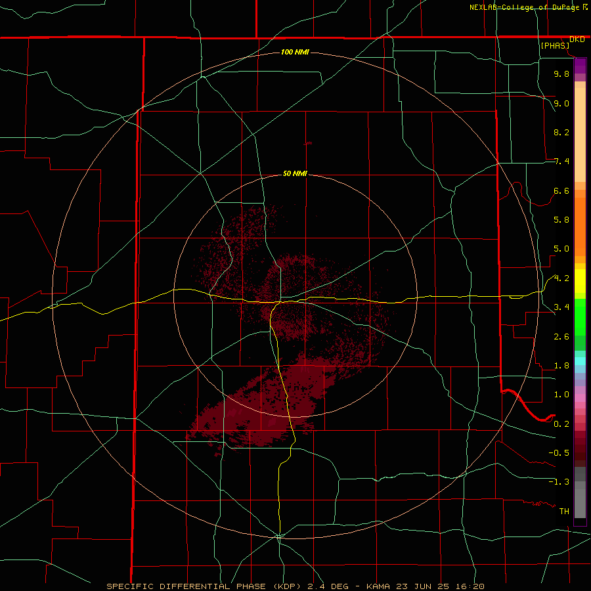
Task: Pick the bright green band beside 3.4
Action: point(580,317)
